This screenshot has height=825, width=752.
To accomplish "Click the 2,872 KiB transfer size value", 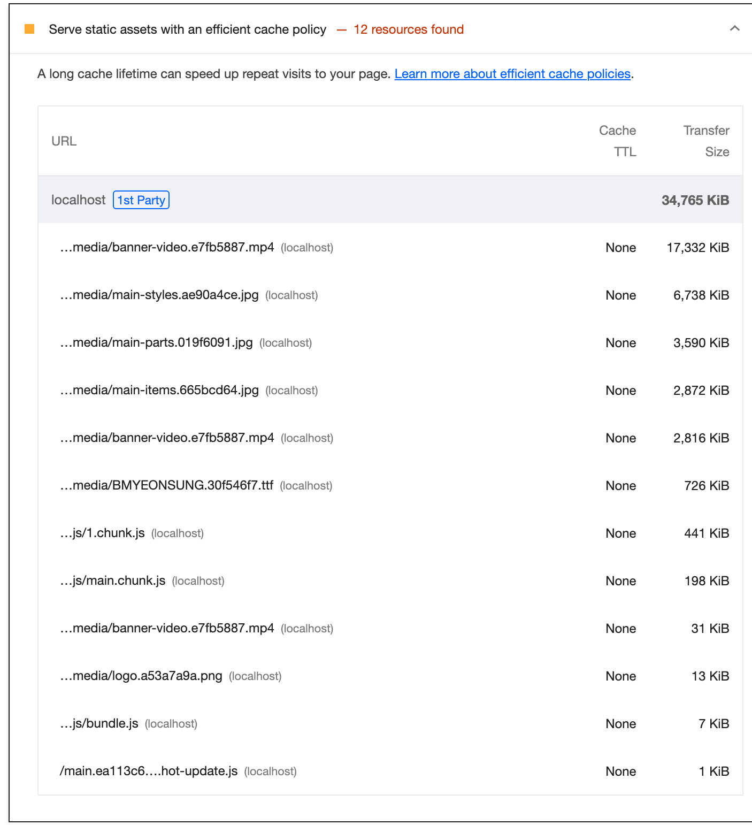I will pos(701,390).
